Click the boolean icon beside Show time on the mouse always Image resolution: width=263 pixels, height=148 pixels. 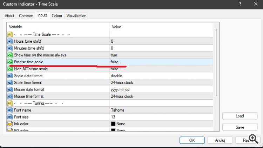(x=10, y=55)
